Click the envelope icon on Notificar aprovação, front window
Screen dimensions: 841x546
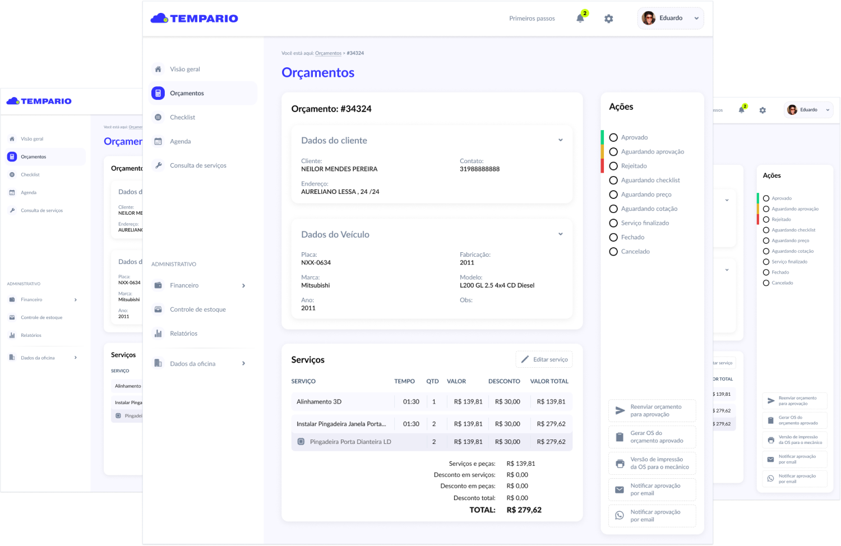(x=620, y=489)
